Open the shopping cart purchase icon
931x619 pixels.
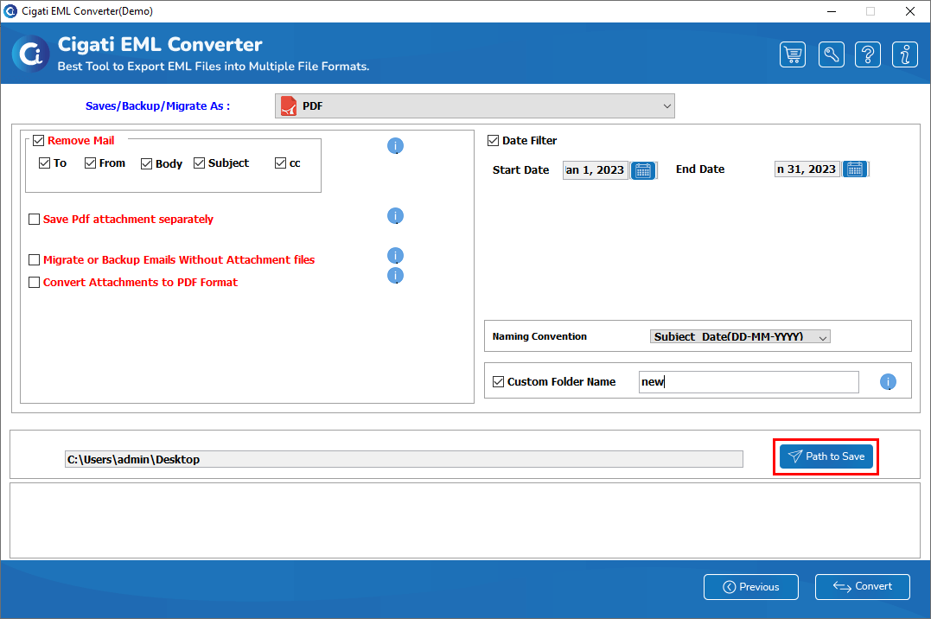tap(793, 54)
